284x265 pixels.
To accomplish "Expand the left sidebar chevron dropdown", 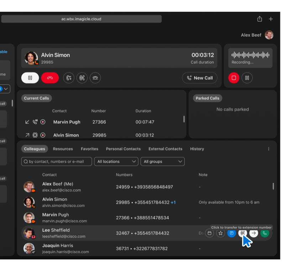I will [x=6, y=89].
